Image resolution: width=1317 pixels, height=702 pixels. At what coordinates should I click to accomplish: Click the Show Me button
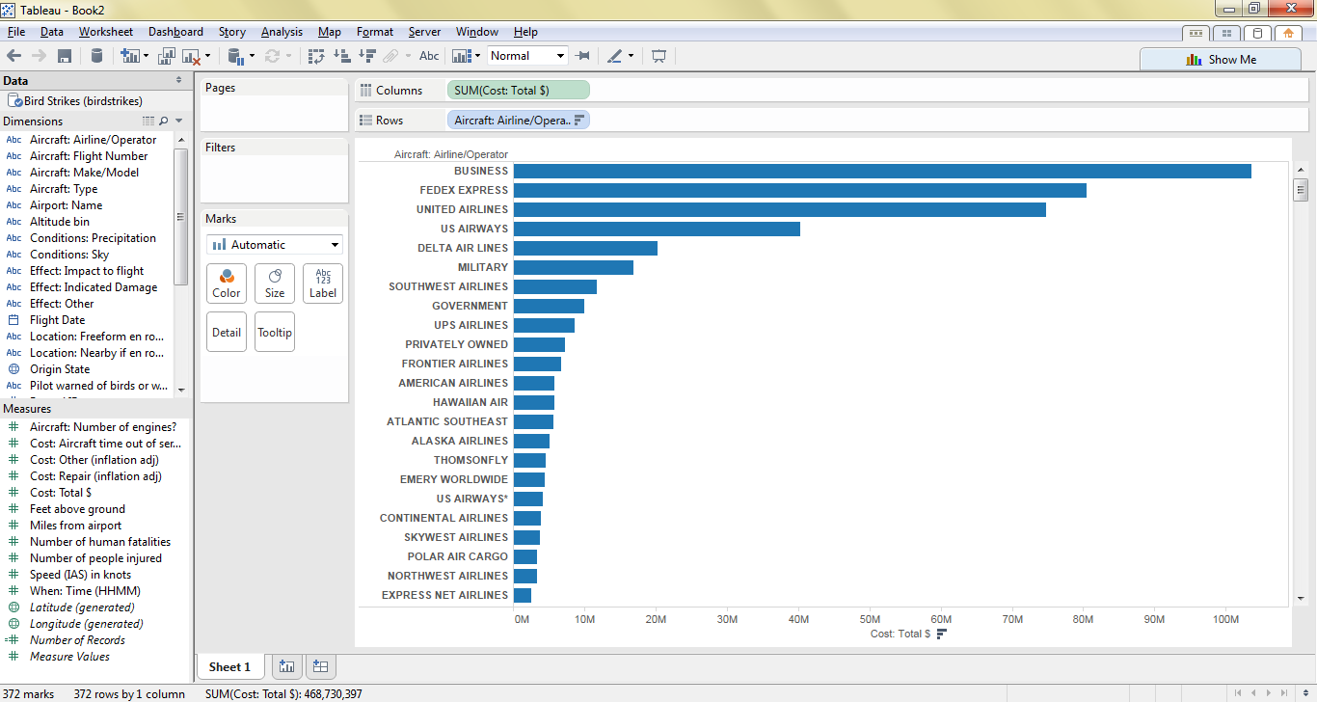pyautogui.click(x=1221, y=59)
